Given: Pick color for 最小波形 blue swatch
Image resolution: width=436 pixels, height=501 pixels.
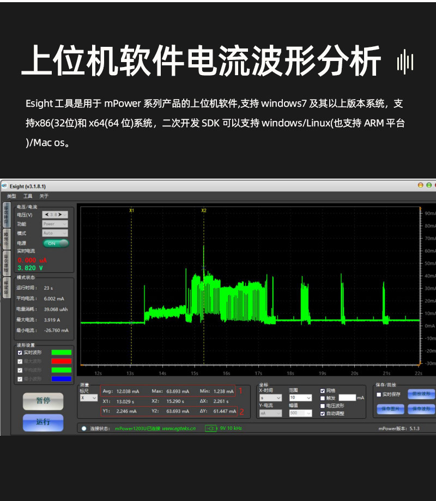Looking at the screenshot, I should (62, 379).
